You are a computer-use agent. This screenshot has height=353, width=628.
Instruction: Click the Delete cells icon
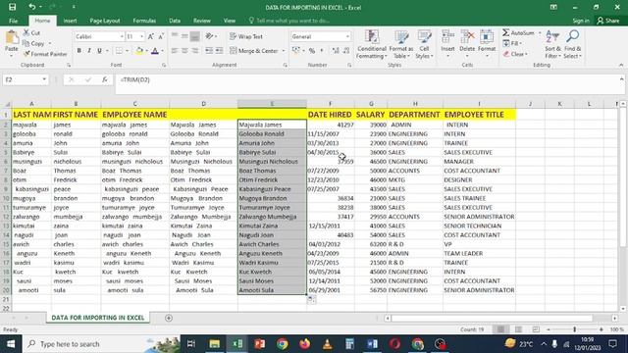click(x=467, y=37)
